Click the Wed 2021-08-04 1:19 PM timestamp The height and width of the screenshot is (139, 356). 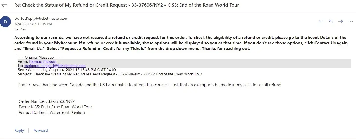point(33,24)
